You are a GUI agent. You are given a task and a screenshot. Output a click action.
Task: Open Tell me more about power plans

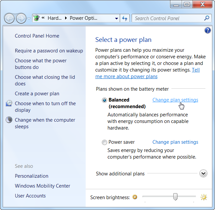(126, 76)
